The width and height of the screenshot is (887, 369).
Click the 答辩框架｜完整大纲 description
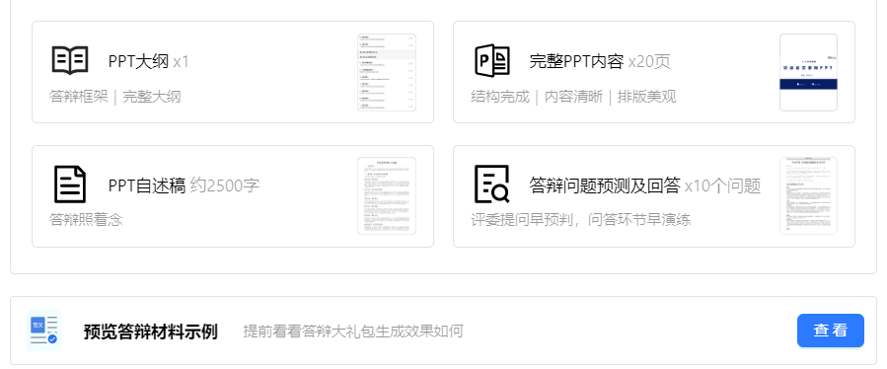click(x=115, y=97)
